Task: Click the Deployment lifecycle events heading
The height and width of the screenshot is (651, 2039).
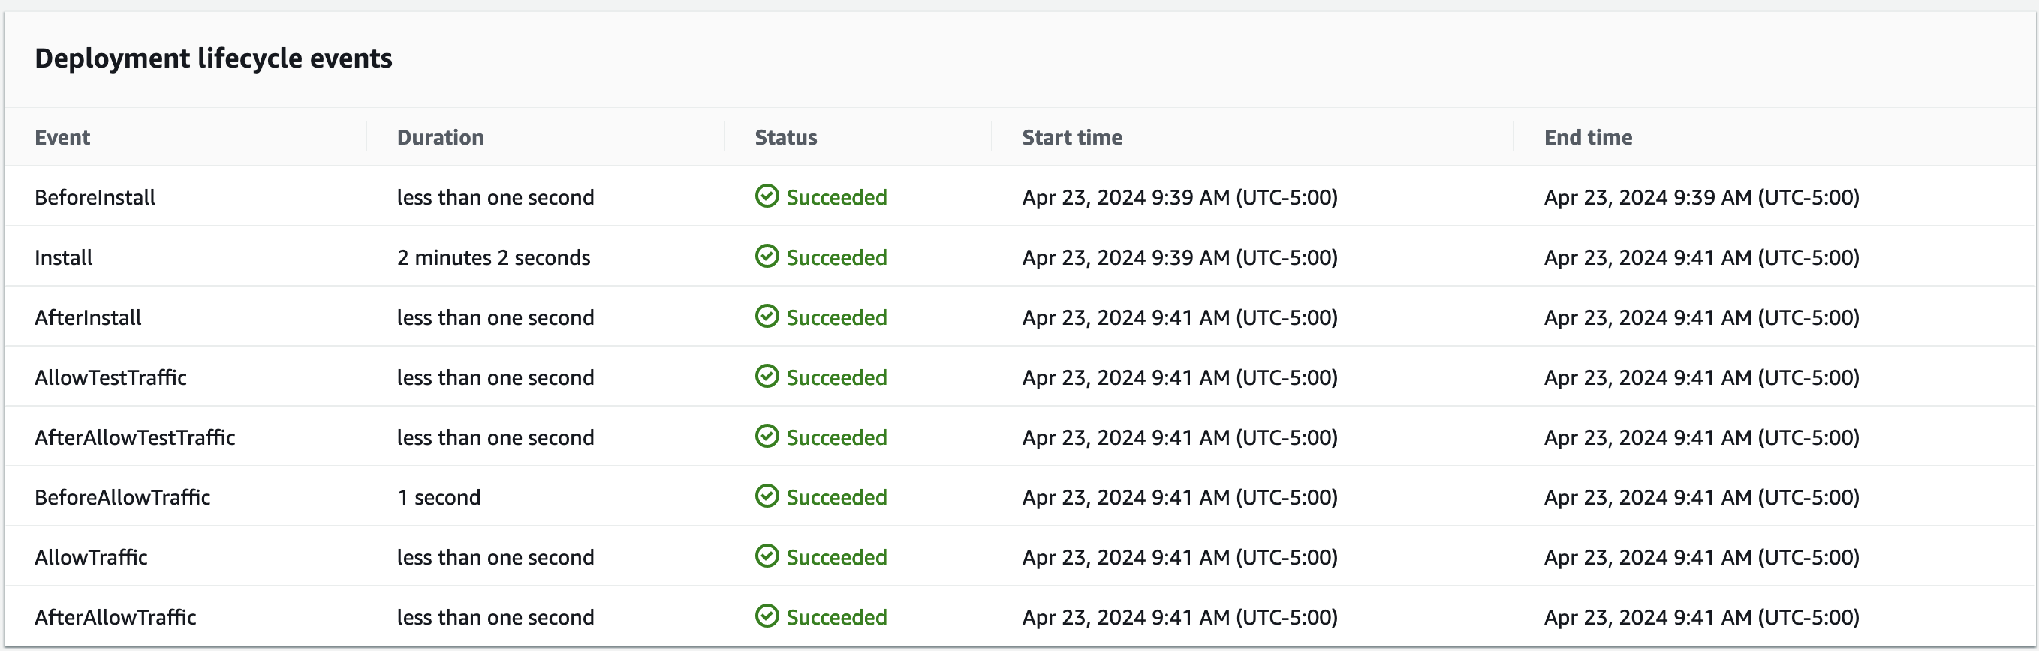Action: 214,58
